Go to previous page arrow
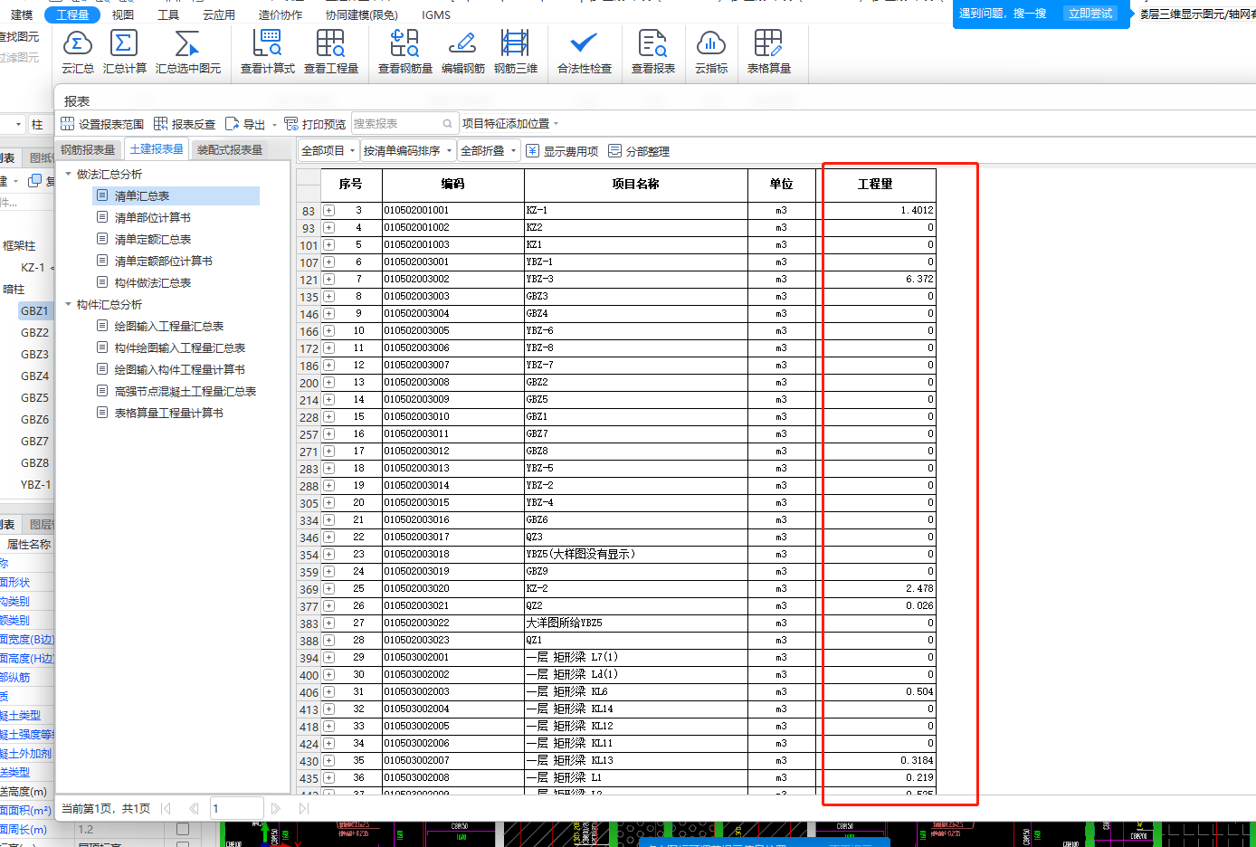The width and height of the screenshot is (1256, 847). pyautogui.click(x=194, y=808)
